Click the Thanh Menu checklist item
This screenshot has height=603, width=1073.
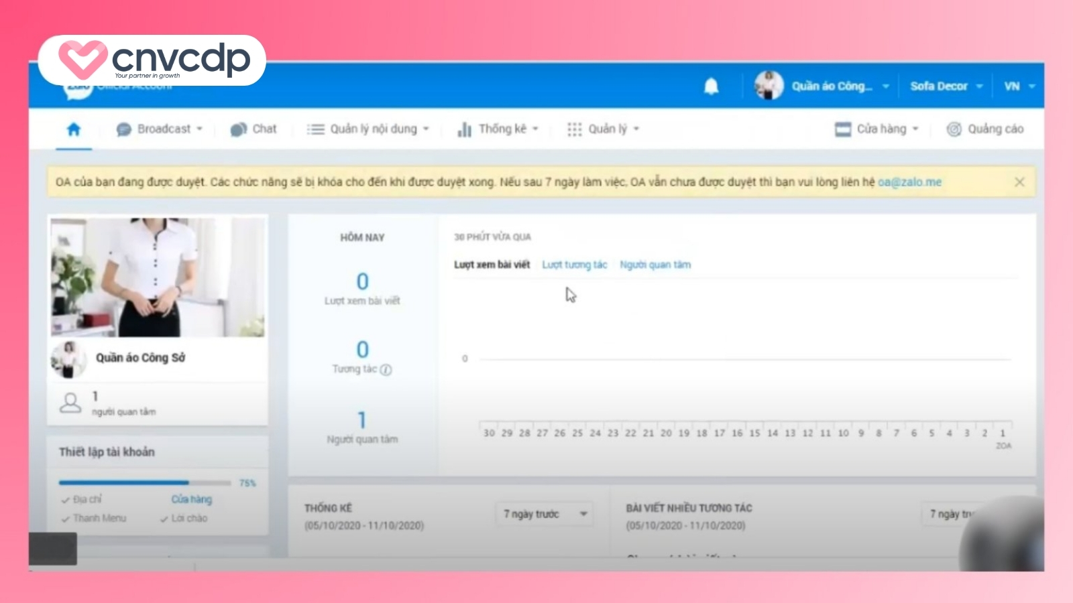click(93, 518)
